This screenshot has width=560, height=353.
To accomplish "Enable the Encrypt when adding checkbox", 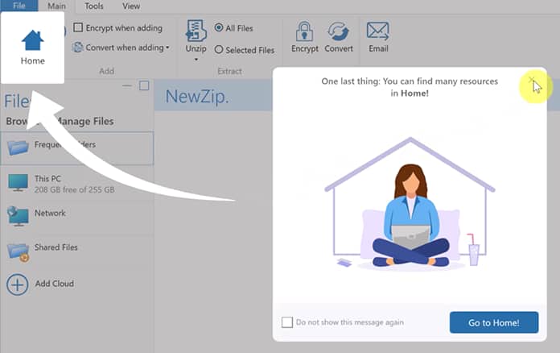I will (x=78, y=27).
